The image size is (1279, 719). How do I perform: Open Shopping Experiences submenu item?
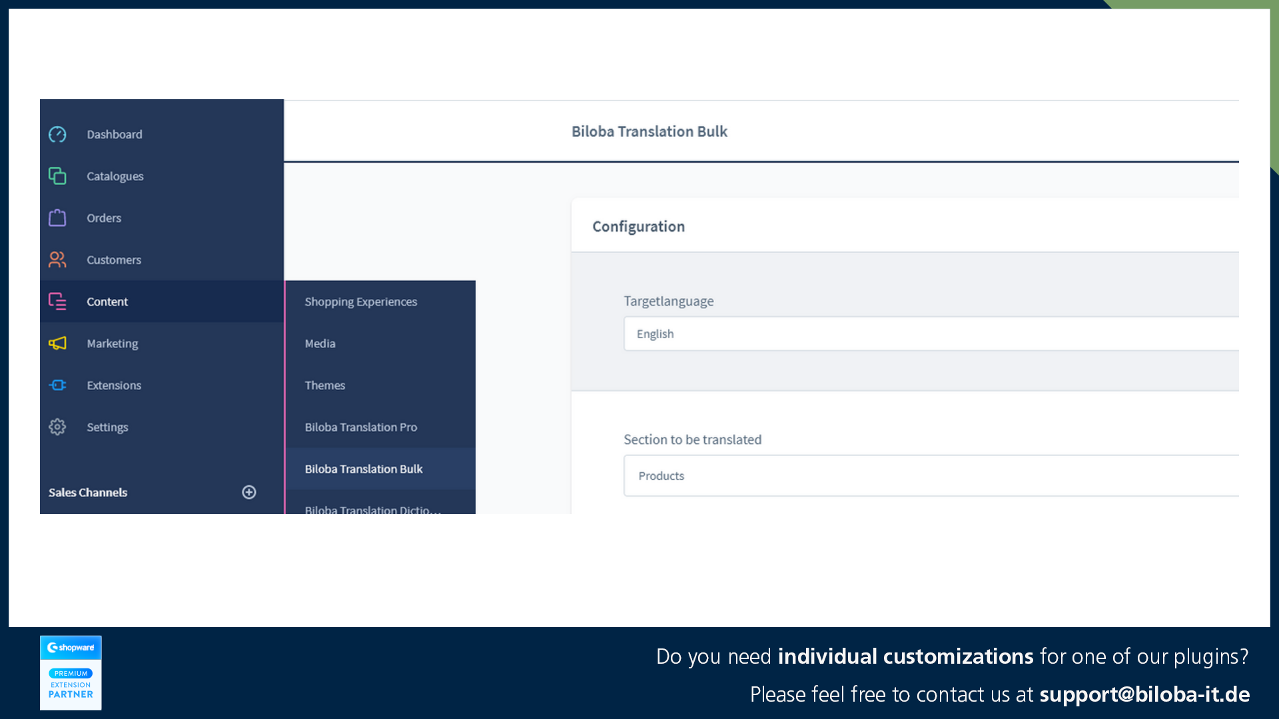click(380, 302)
